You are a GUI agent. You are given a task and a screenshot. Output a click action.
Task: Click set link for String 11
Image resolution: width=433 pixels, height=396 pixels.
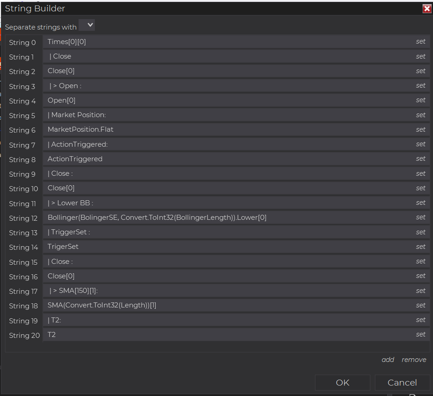(x=421, y=203)
